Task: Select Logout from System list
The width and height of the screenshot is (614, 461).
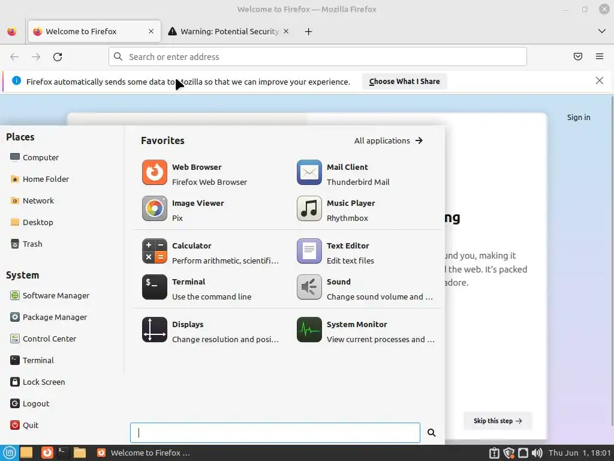Action: (x=30, y=403)
